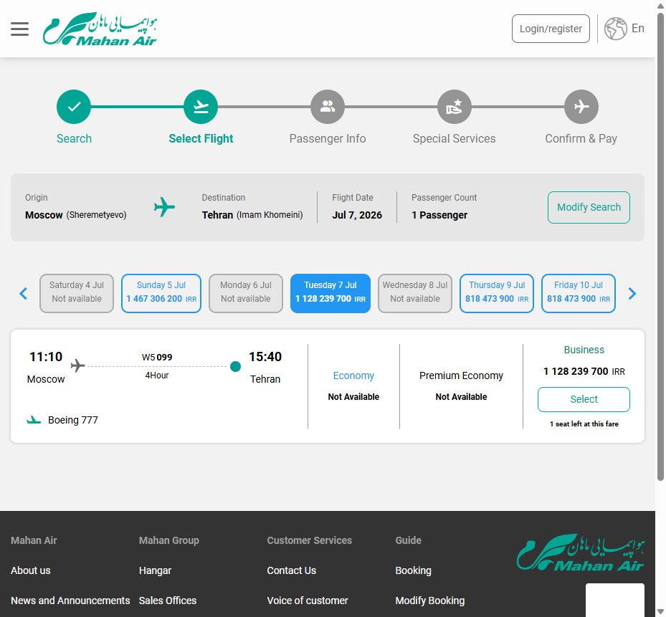Select the Tuesday 7 Jul date card
The width and height of the screenshot is (666, 617).
330,293
